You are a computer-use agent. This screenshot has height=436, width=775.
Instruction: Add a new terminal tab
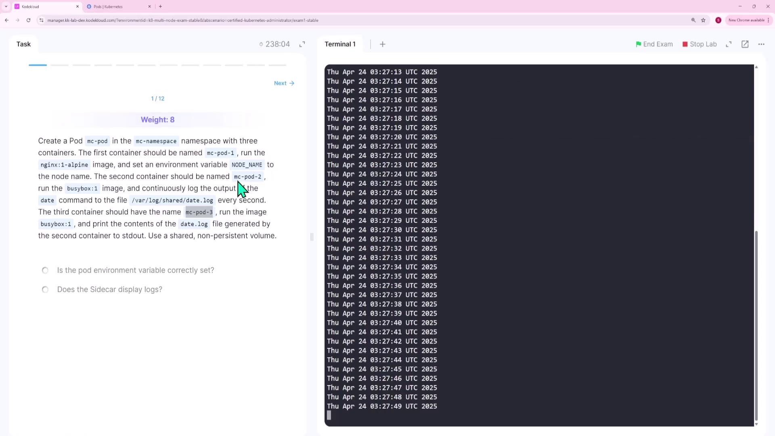click(x=383, y=44)
